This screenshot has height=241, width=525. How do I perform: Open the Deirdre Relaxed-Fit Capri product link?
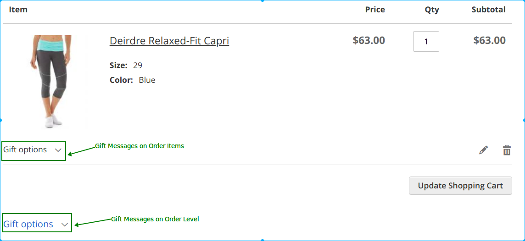click(169, 41)
